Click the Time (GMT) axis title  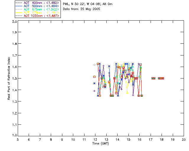point(100,144)
